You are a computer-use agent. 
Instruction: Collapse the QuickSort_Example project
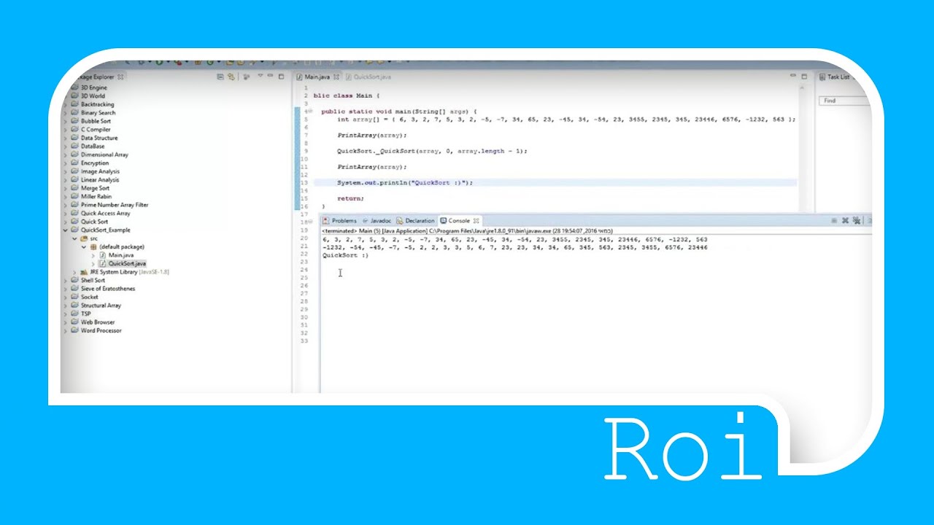[x=65, y=230]
